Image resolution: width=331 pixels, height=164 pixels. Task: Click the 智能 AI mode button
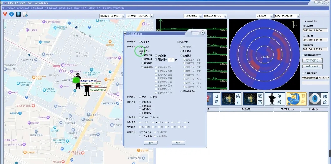[297, 99]
